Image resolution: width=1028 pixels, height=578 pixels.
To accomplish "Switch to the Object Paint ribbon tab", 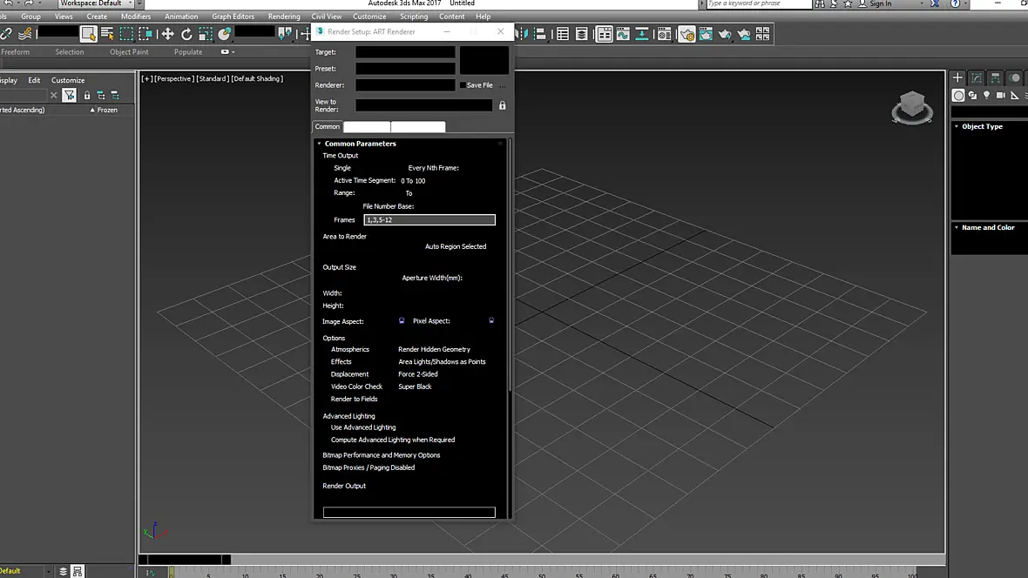I will click(129, 51).
